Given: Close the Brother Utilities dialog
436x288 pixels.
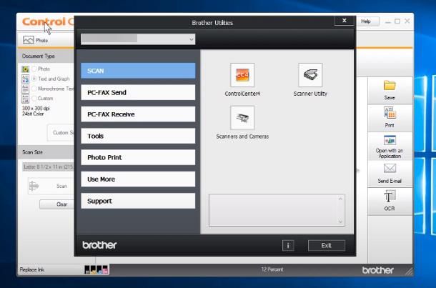Looking at the screenshot, I should tap(345, 21).
